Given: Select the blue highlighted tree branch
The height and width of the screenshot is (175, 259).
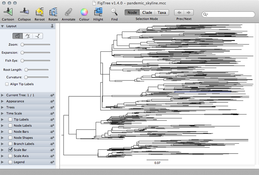Looking at the screenshot, I should 203,92.
